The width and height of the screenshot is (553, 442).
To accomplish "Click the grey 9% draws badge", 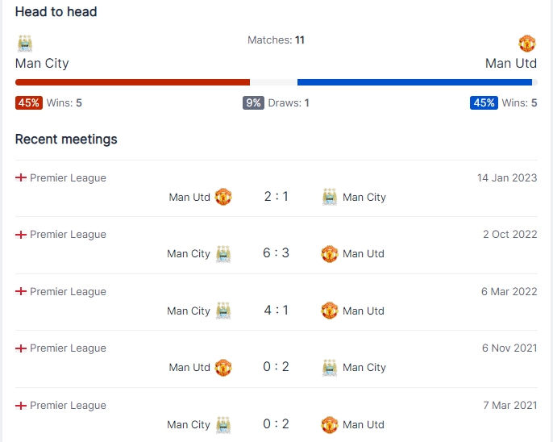I will click(253, 103).
